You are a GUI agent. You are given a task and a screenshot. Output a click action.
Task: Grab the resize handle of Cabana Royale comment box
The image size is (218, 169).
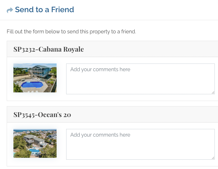213,92
